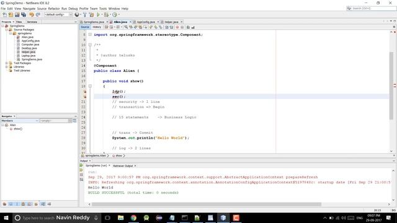Select Computer.java in Projects tree

pyautogui.click(x=30, y=45)
